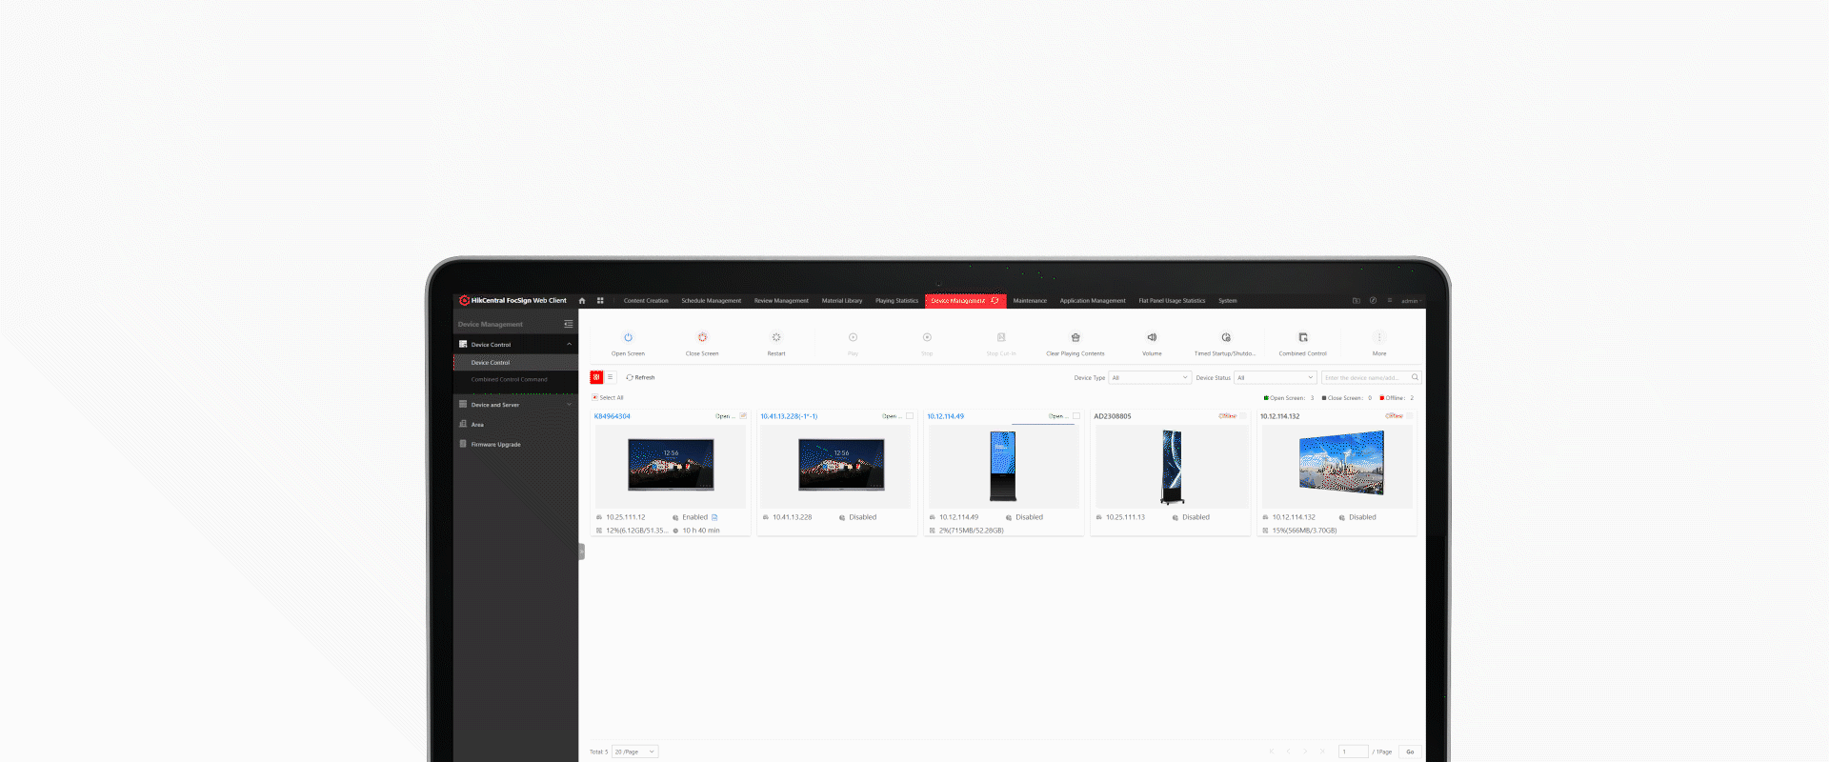Screen dimensions: 1829x762
Task: Click the K84964304 device name link
Action: 613,416
